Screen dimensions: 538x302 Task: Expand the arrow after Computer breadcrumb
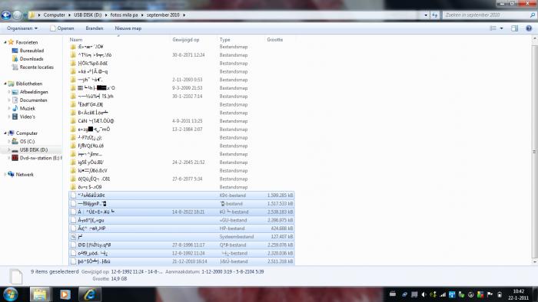70,15
